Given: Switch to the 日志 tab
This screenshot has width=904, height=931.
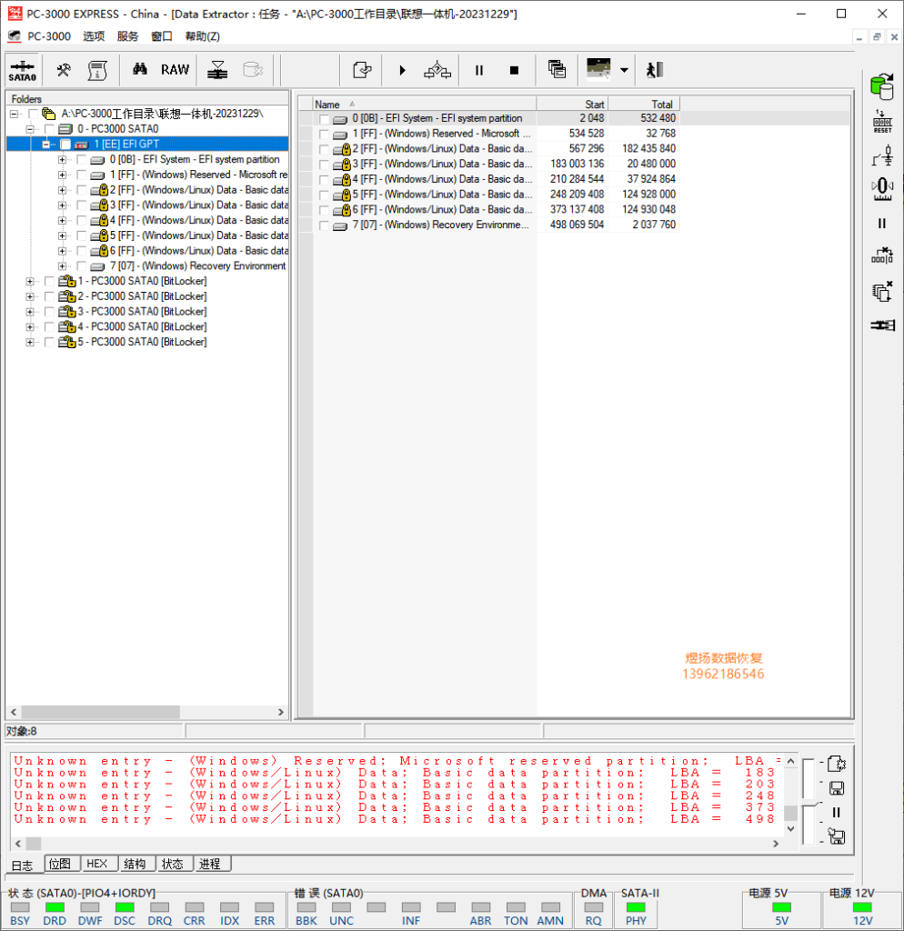Looking at the screenshot, I should [23, 866].
